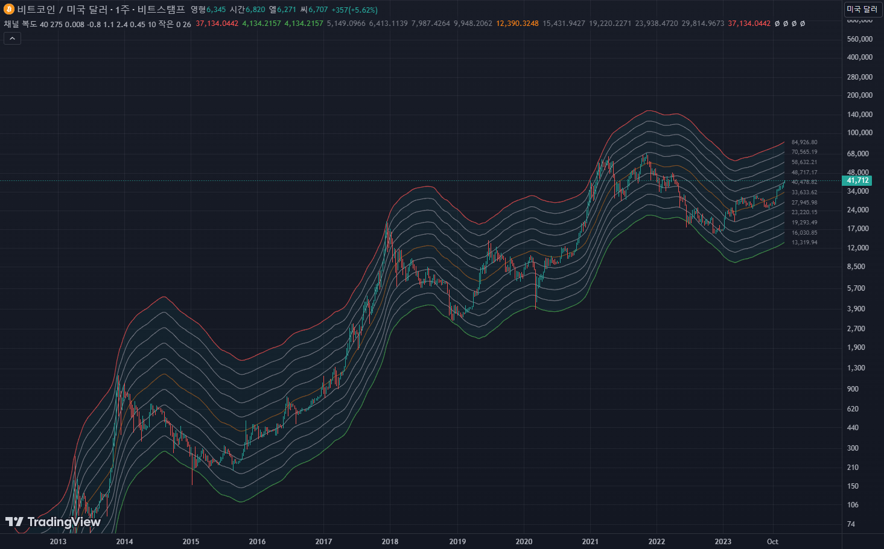884x549 pixels.
Task: Click the indicator value 5,149.0966
Action: 346,24
